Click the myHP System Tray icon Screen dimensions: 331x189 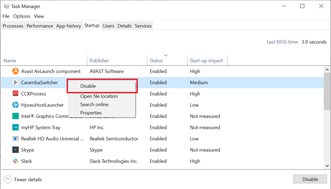coord(15,127)
